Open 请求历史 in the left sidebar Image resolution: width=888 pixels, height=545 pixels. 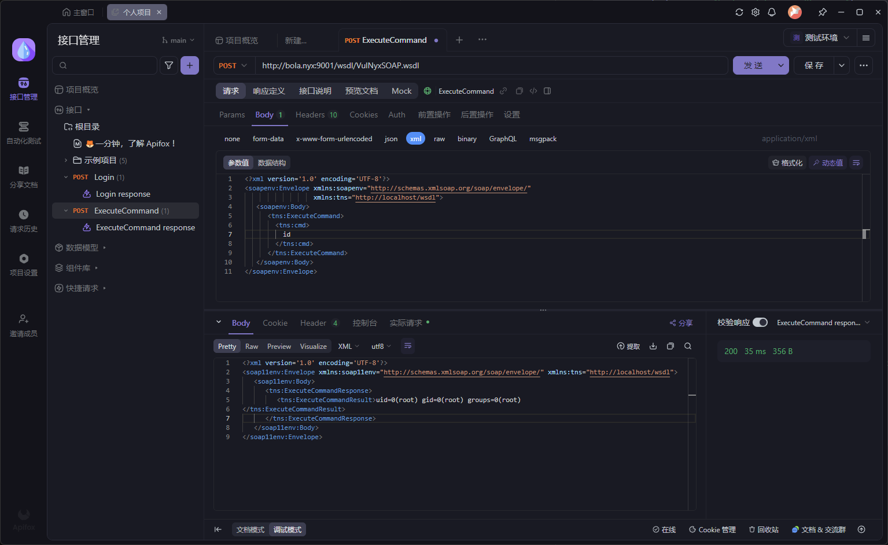(24, 220)
